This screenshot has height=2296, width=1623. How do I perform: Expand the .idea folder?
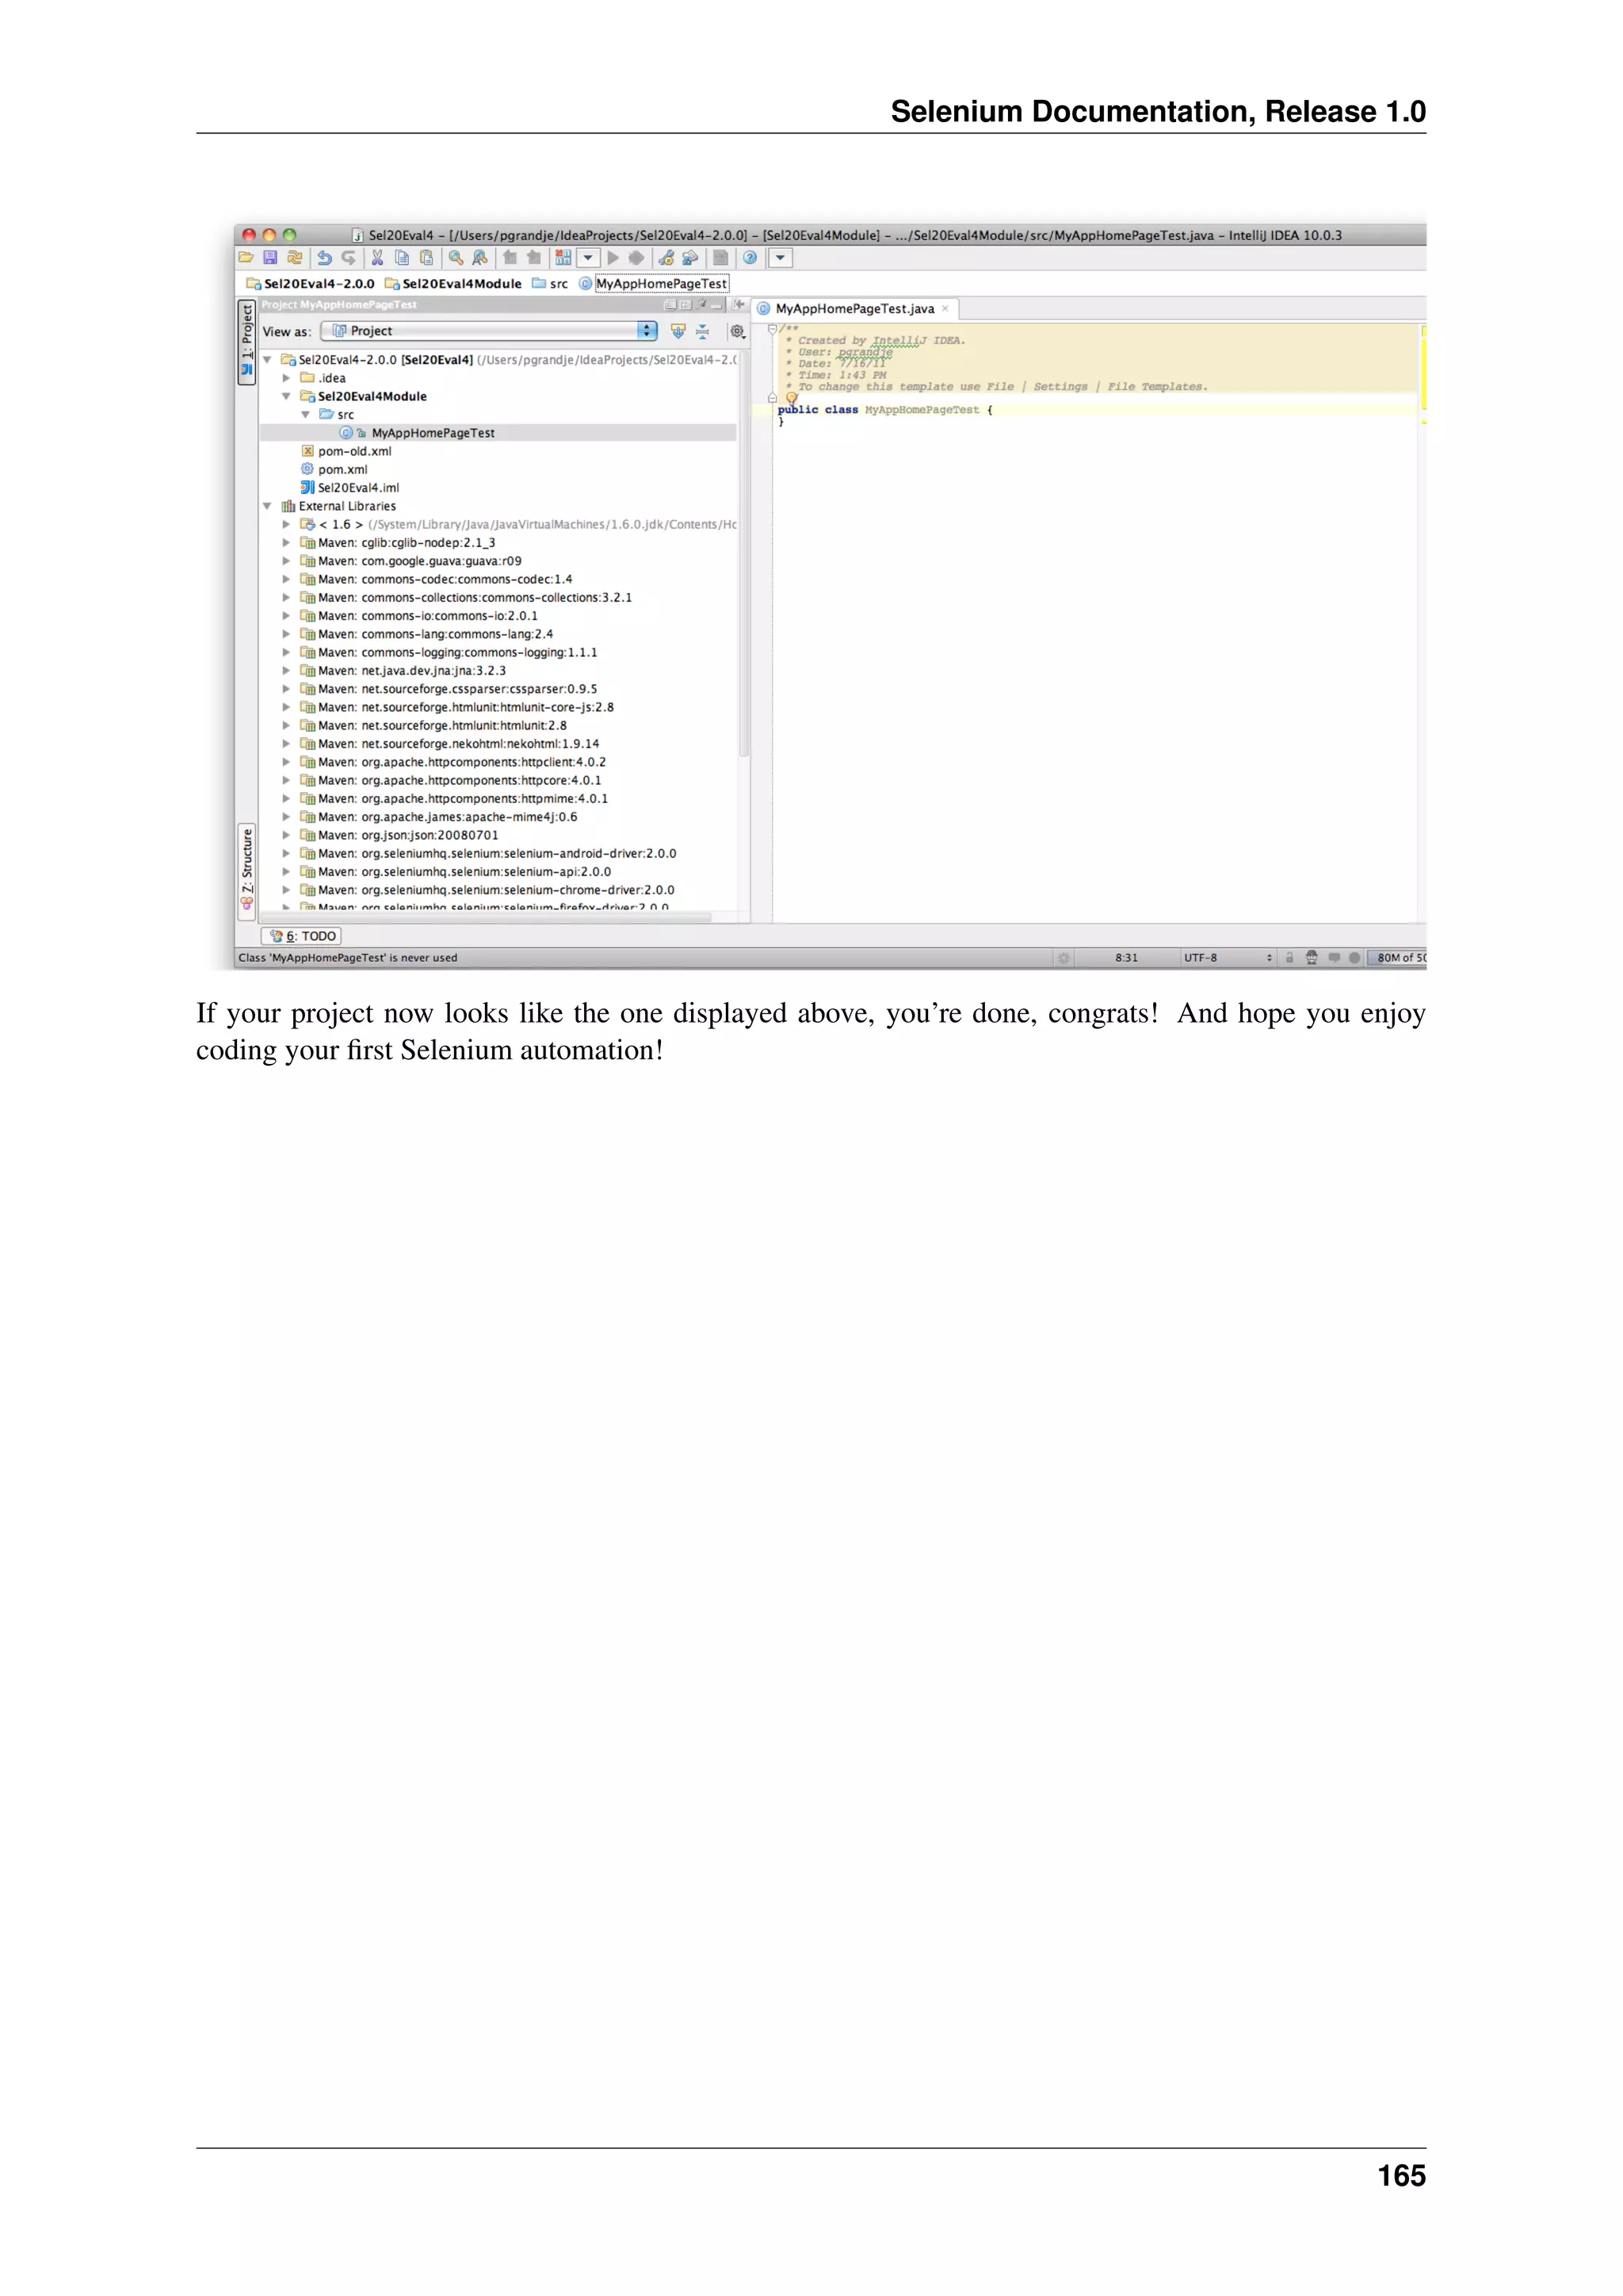point(286,378)
